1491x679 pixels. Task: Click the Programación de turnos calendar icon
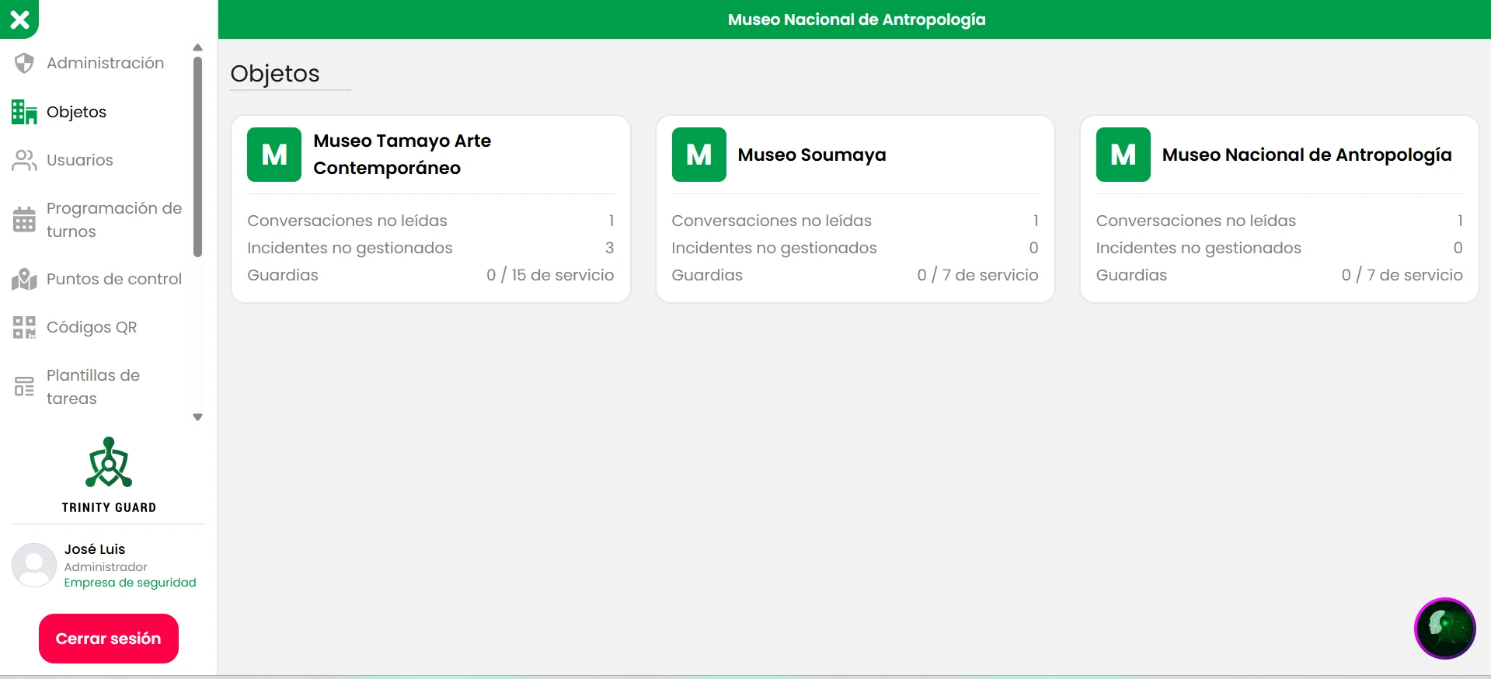[24, 220]
